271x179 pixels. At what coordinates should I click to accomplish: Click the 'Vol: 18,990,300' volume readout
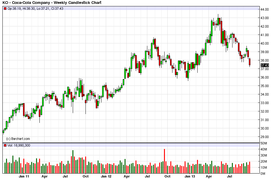click(19, 145)
